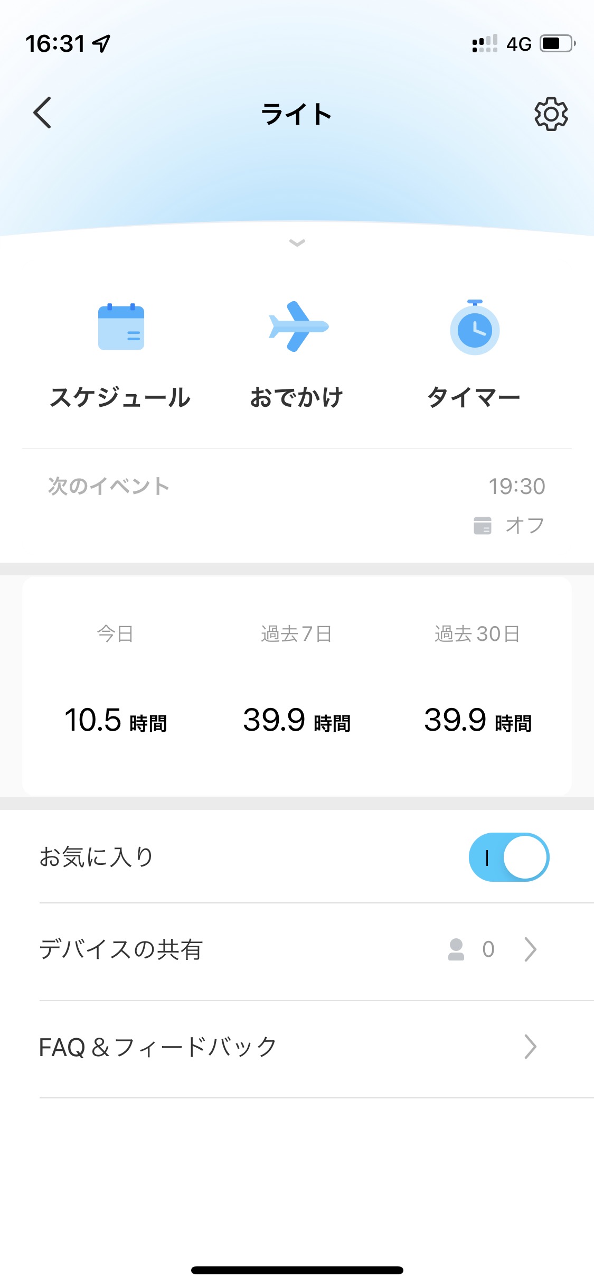
Task: Open デバイスの共有 via its chevron
Action: (530, 949)
